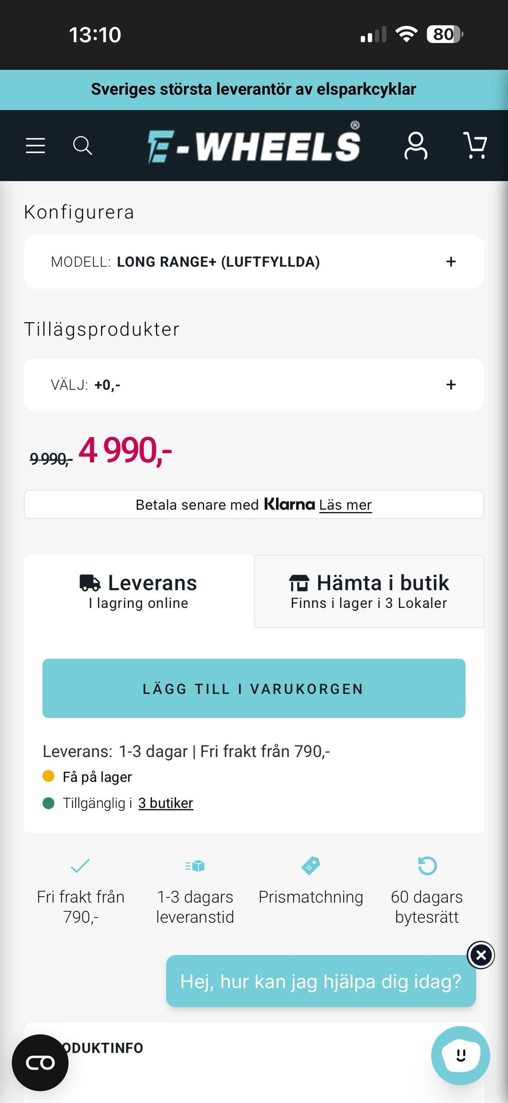
Task: Tap the chat greeting message bubble
Action: click(x=321, y=981)
